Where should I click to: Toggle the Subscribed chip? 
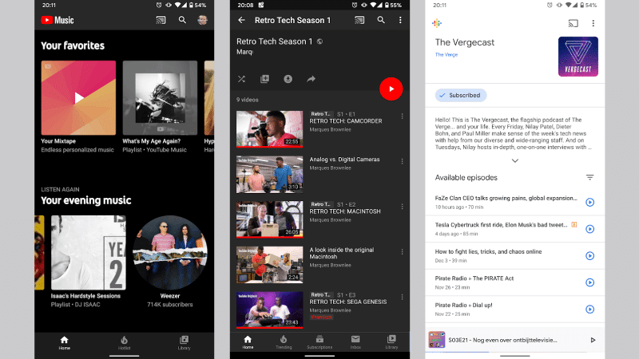(x=461, y=95)
